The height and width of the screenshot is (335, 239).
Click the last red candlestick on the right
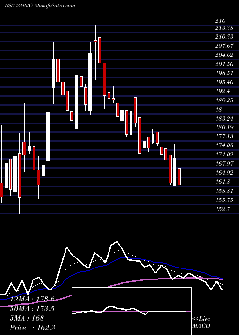179,177
